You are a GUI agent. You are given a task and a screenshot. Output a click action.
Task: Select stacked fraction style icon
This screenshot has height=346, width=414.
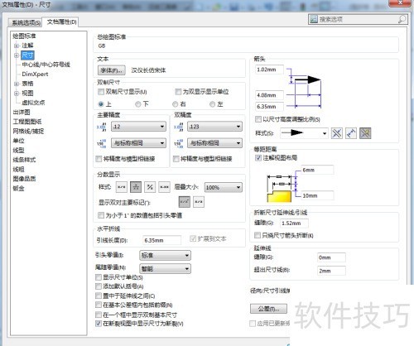[136, 187]
